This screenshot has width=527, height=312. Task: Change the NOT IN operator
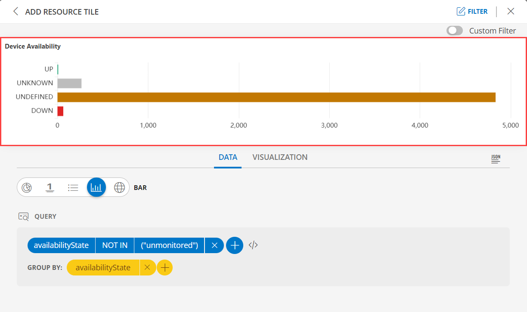coord(115,245)
